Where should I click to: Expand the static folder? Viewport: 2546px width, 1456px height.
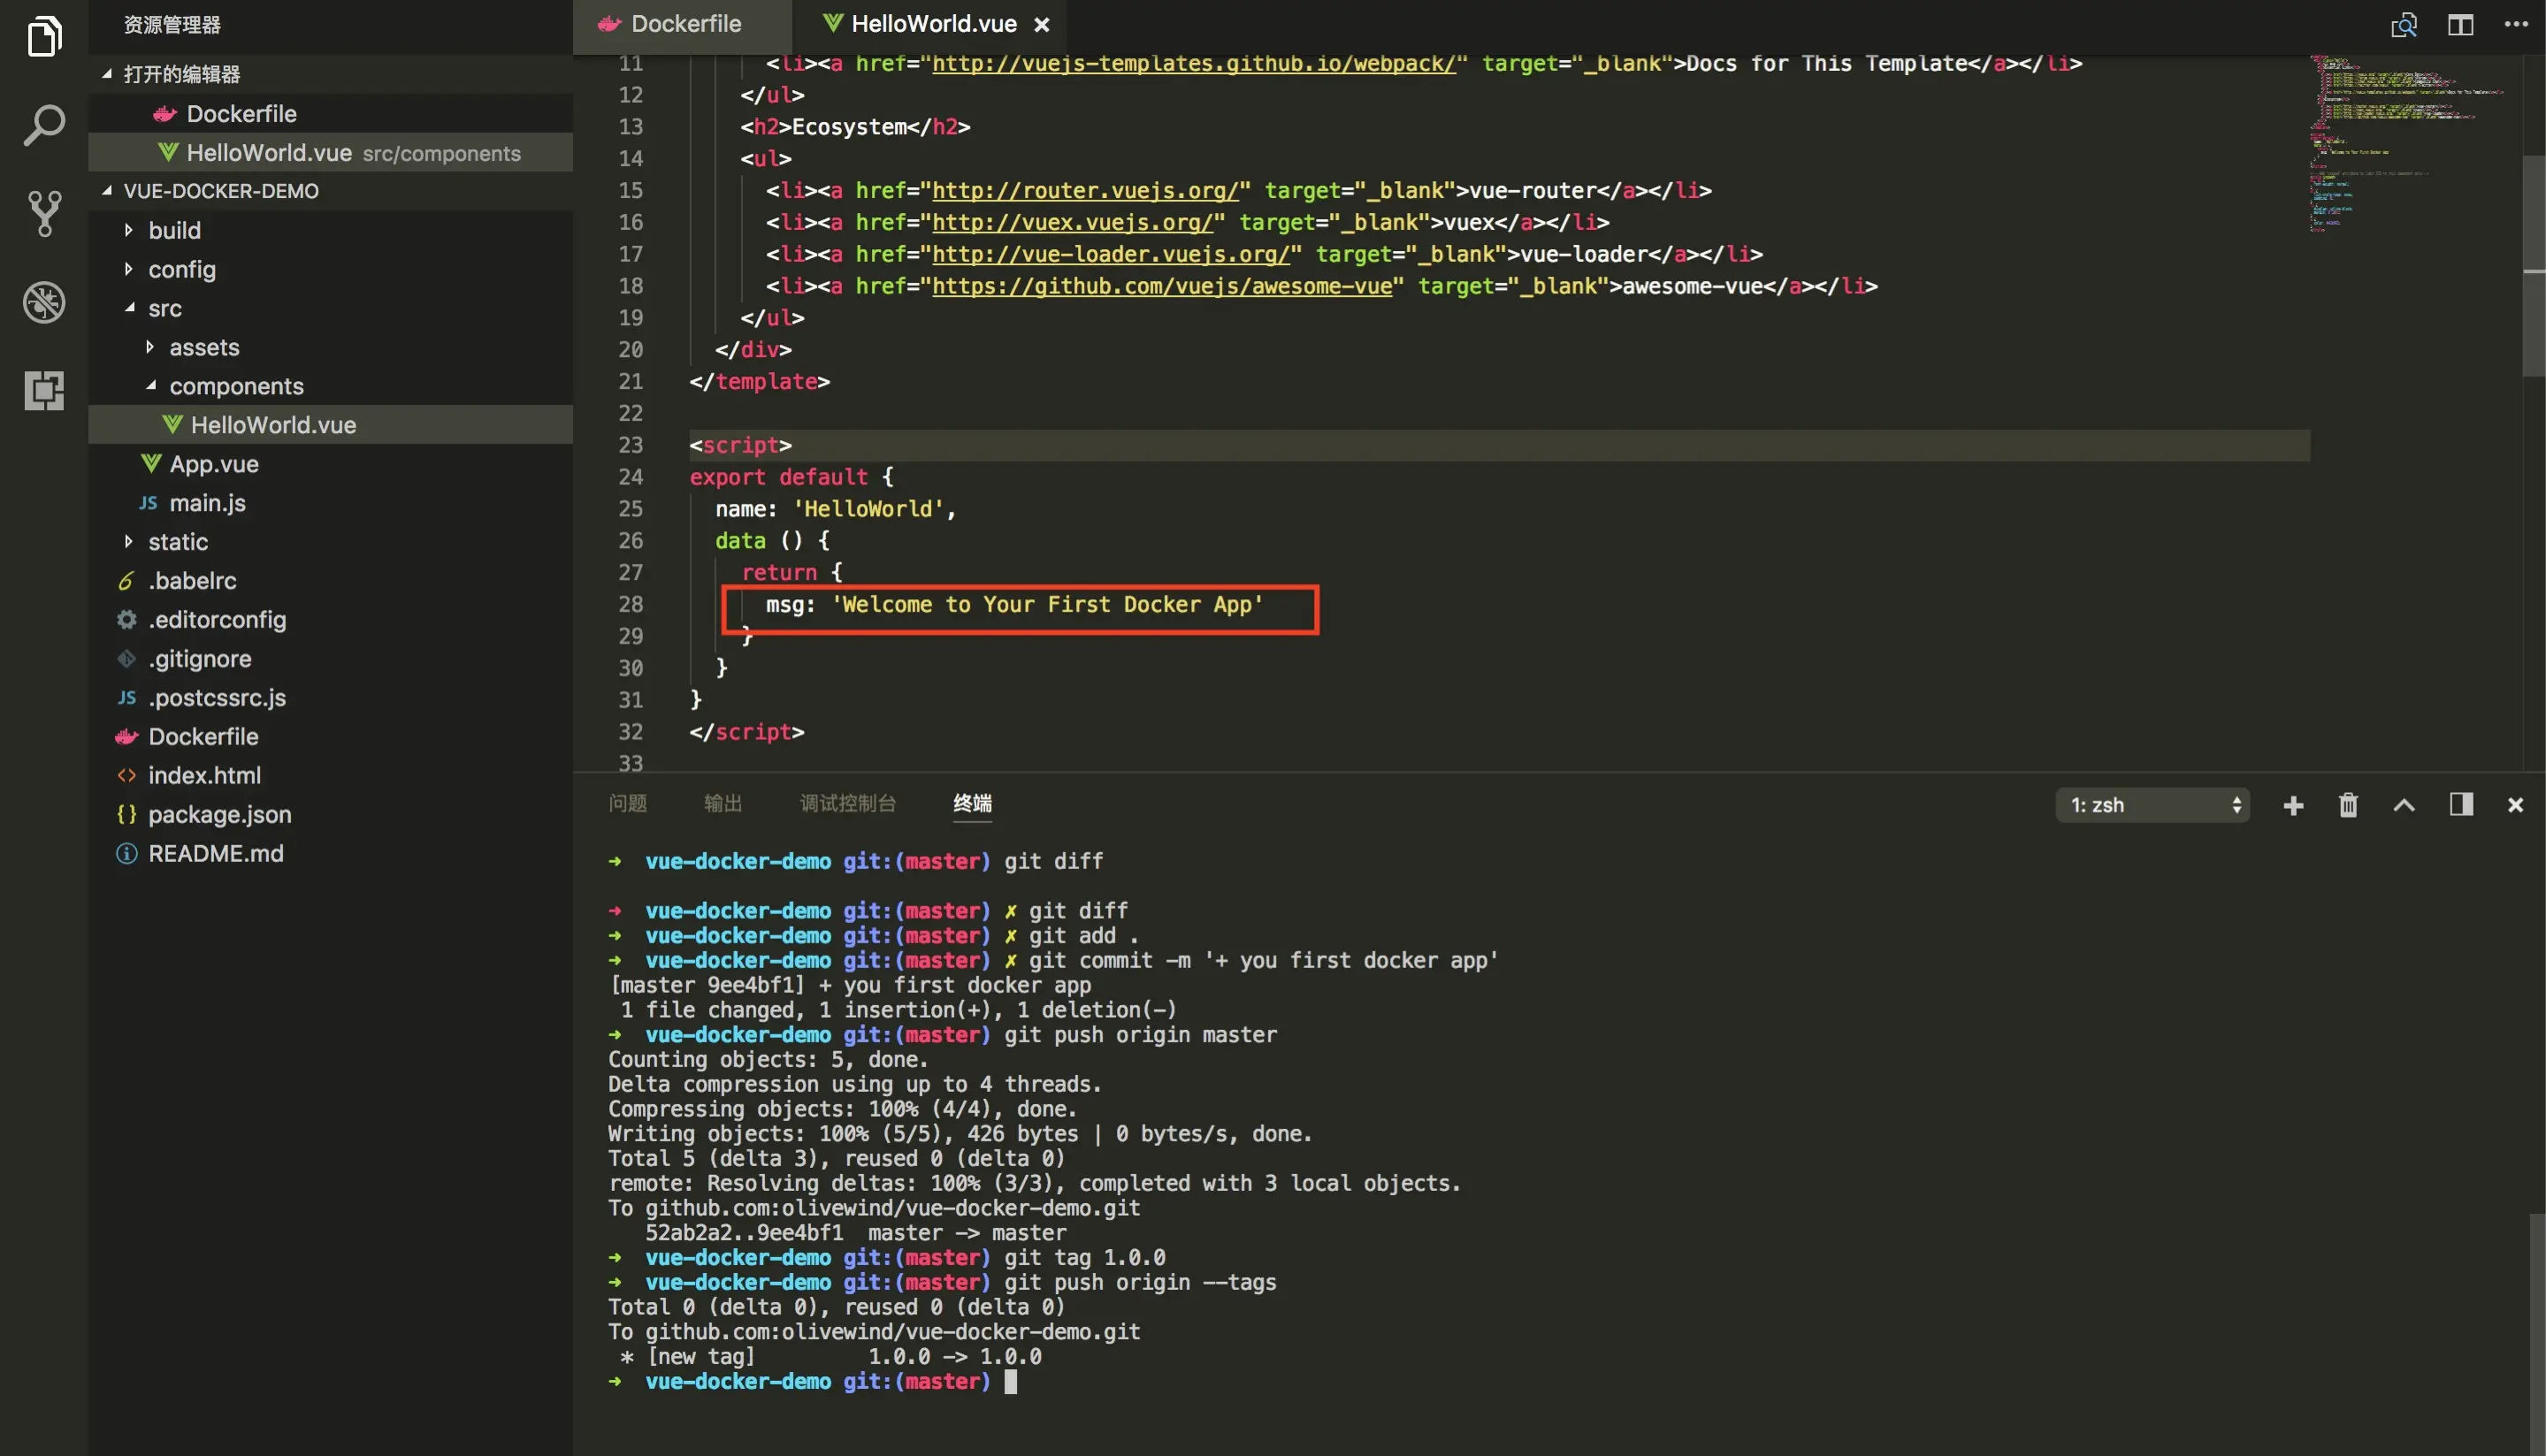coord(128,541)
